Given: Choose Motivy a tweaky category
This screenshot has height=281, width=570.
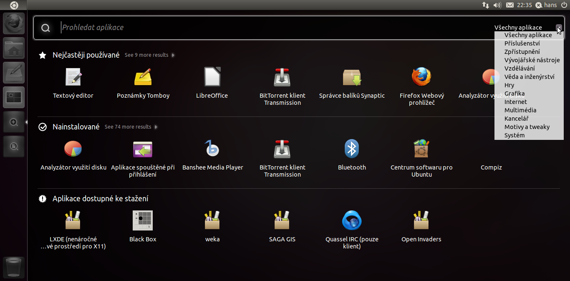Looking at the screenshot, I should click(x=528, y=127).
